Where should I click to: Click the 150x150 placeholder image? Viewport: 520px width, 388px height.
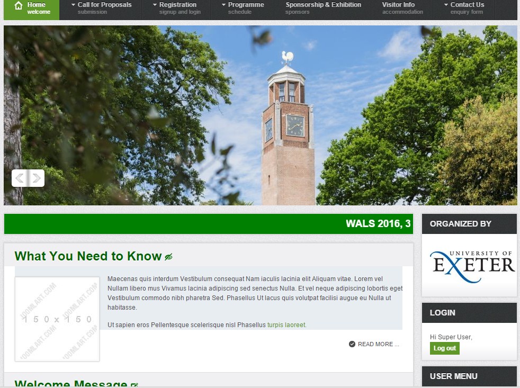tap(57, 319)
